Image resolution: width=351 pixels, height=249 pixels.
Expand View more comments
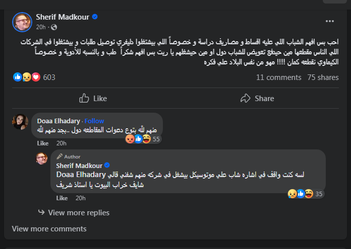pos(49,229)
